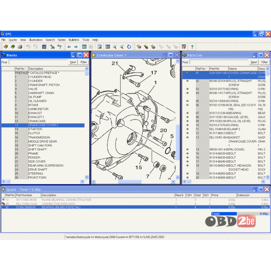Click the illustration horizontal scrollbar thumb
The height and width of the screenshot is (271, 271).
(x=130, y=182)
